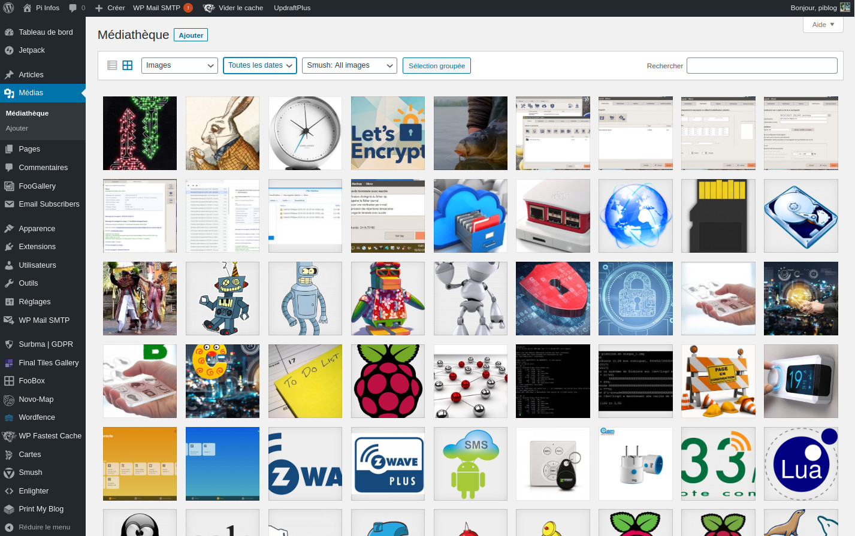The width and height of the screenshot is (855, 536).
Task: Switch to grid view mode
Action: pos(128,65)
